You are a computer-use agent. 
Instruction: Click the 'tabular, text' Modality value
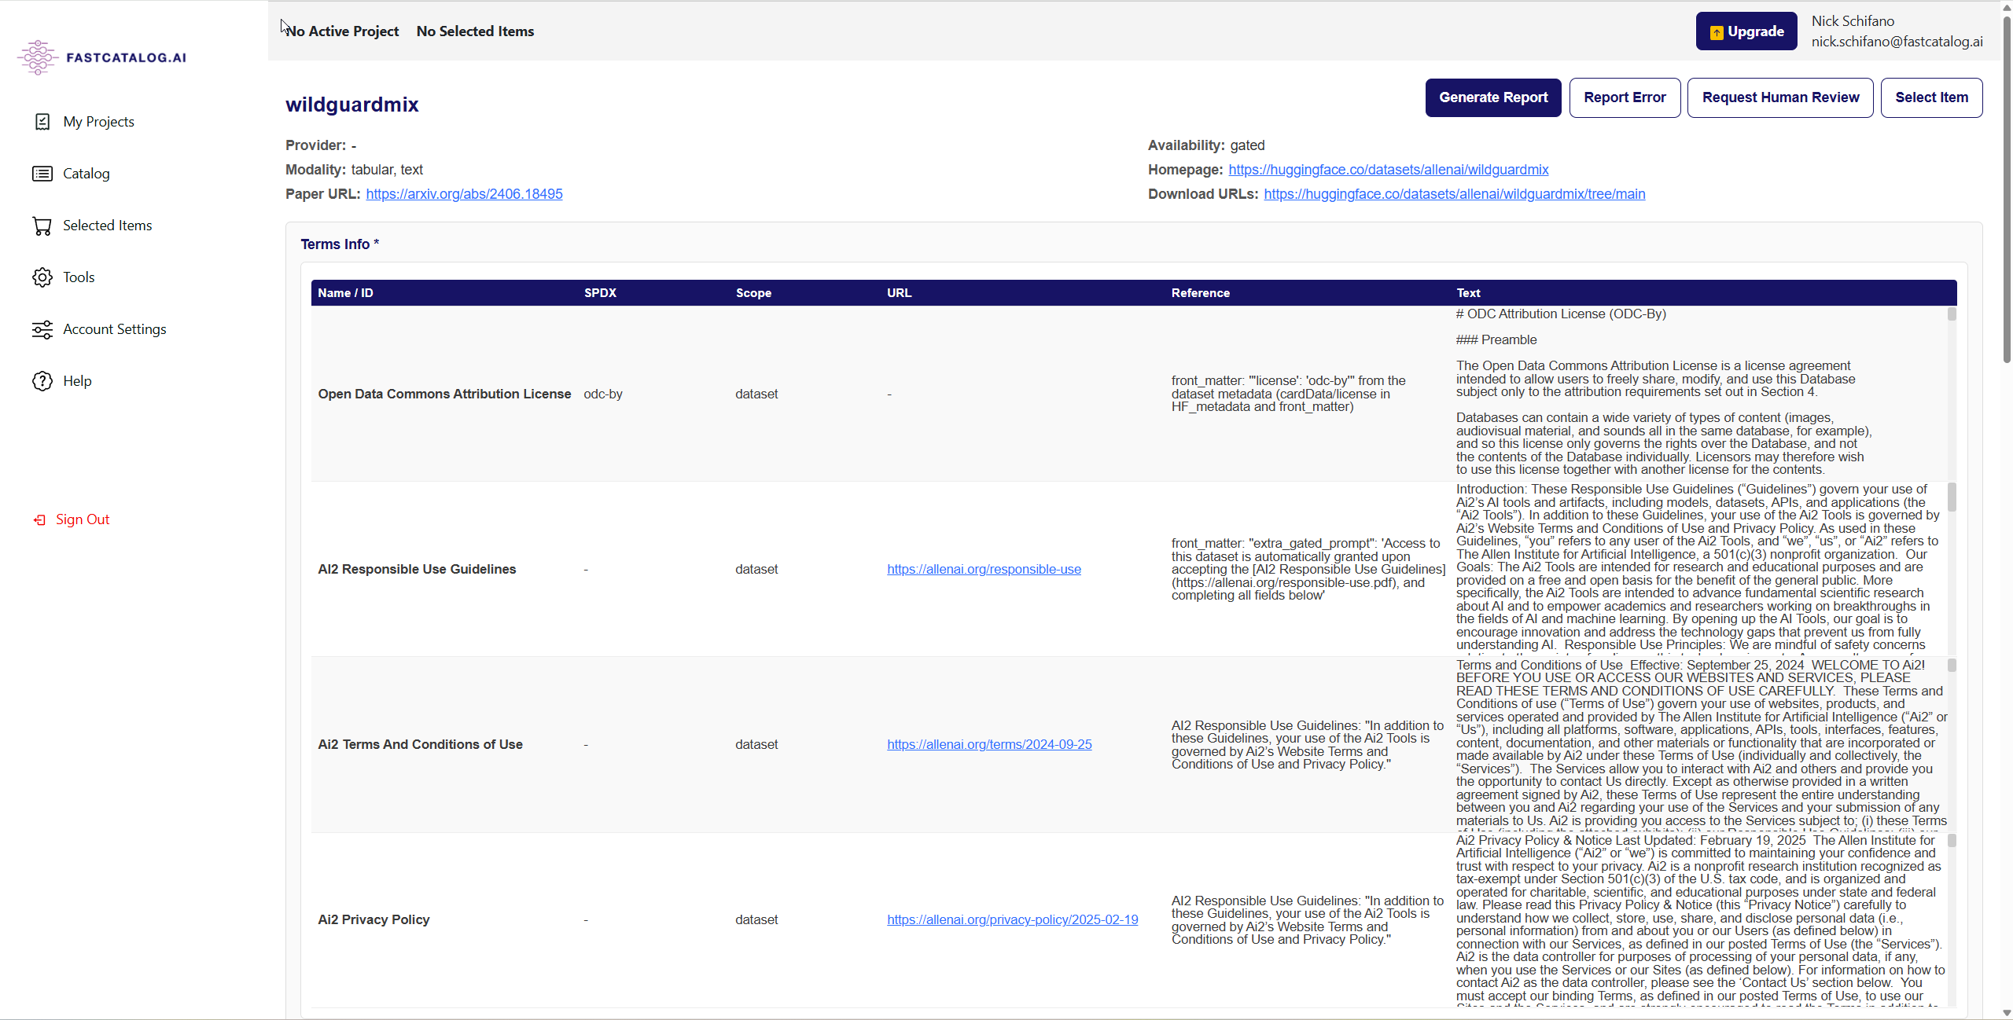pyautogui.click(x=387, y=170)
